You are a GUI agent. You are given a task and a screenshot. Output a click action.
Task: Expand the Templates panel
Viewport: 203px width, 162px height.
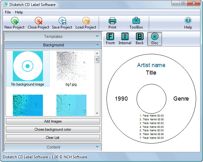pos(53,37)
